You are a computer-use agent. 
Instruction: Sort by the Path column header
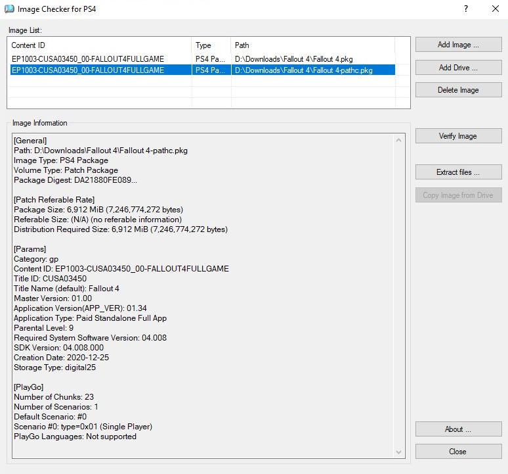click(313, 45)
